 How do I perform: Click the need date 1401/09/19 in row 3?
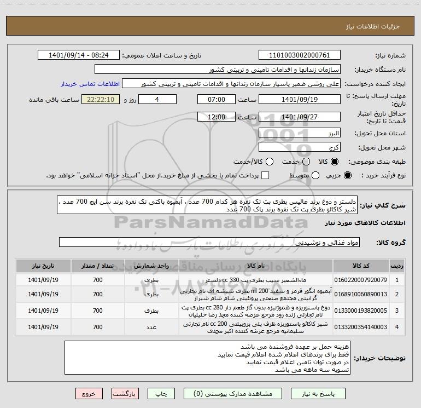[43, 311]
